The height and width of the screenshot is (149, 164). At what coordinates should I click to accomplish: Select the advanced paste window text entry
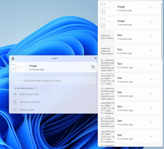130,37
